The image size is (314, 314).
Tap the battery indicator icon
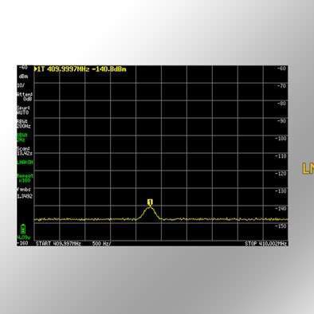(x=23, y=229)
